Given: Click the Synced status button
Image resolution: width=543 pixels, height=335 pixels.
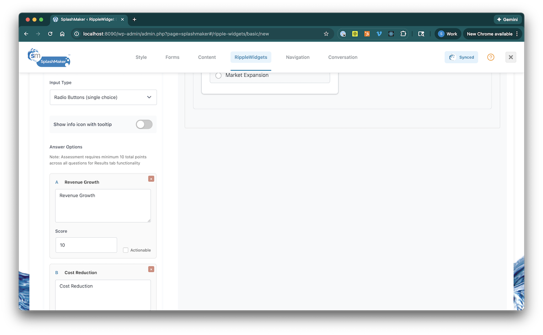Looking at the screenshot, I should (461, 57).
